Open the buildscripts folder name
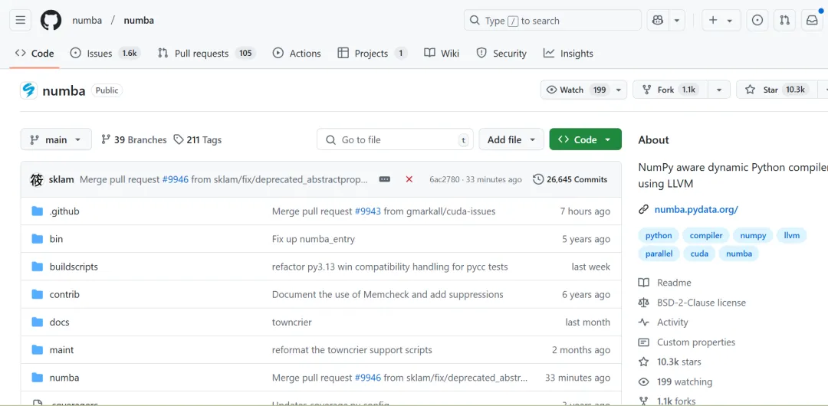Viewport: 828px width, 406px height. [74, 267]
